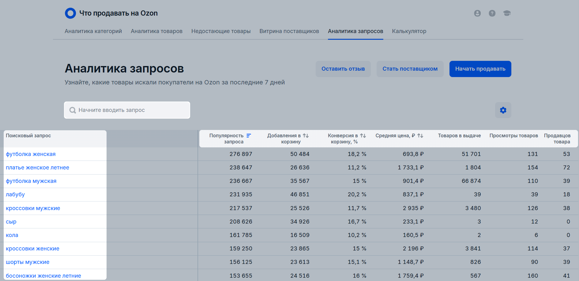This screenshot has height=281, width=579.
Task: Open the help question mark icon
Action: (492, 13)
